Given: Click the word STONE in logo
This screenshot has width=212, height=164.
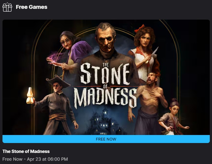Looking at the screenshot, I should [x=105, y=74].
